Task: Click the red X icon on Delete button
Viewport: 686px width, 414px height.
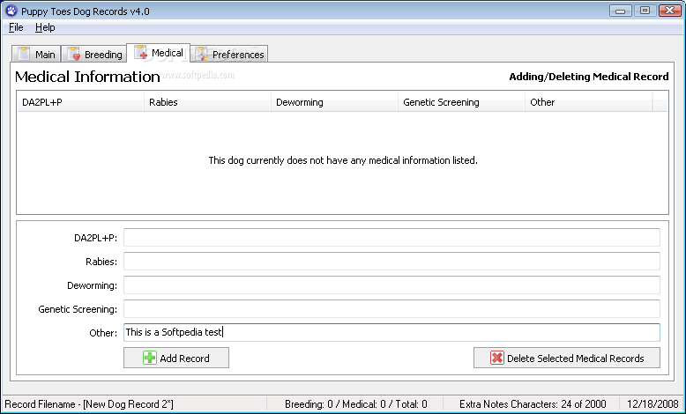Action: click(497, 358)
